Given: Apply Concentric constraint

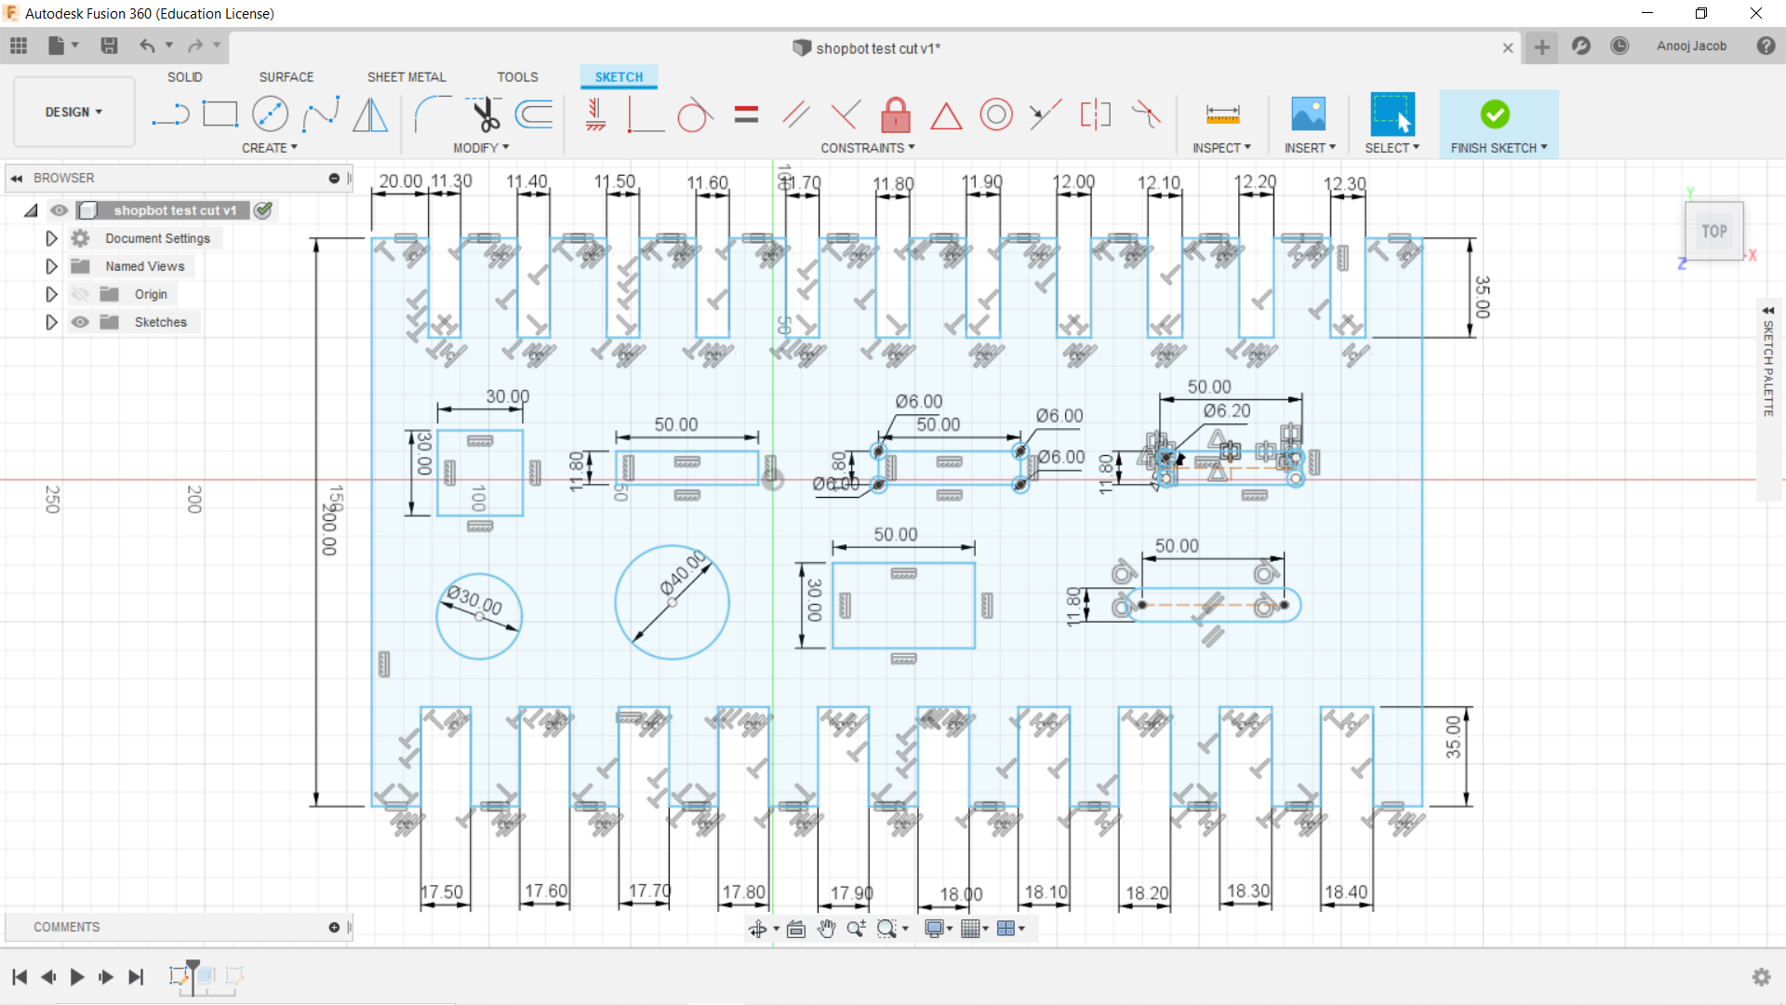Looking at the screenshot, I should point(996,114).
